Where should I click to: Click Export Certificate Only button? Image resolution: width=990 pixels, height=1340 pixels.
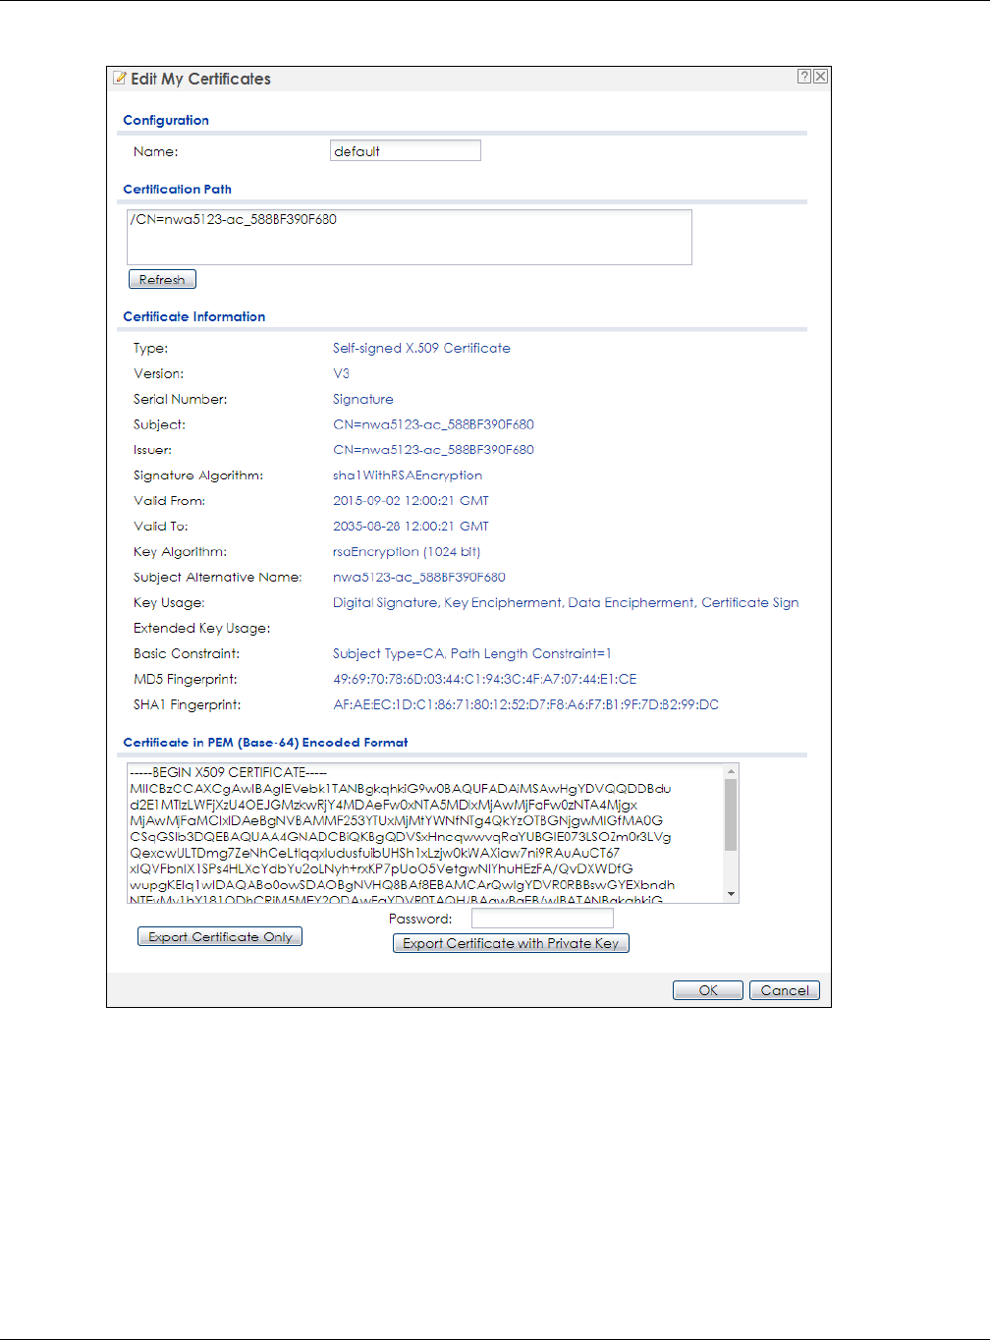220,936
